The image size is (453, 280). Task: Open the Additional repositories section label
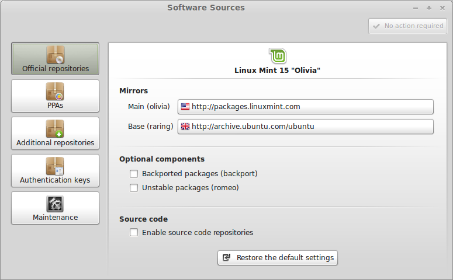pyautogui.click(x=55, y=143)
